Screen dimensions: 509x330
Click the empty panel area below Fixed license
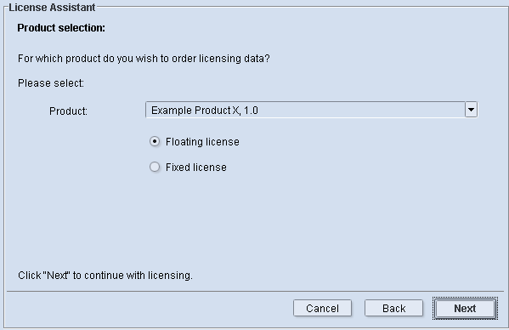pyautogui.click(x=253, y=221)
